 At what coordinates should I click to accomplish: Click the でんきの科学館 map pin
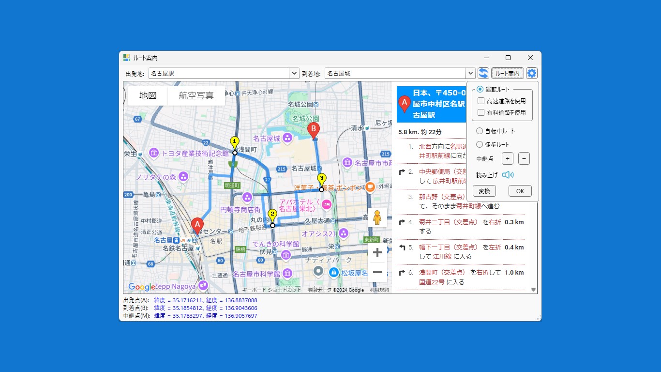tap(286, 254)
